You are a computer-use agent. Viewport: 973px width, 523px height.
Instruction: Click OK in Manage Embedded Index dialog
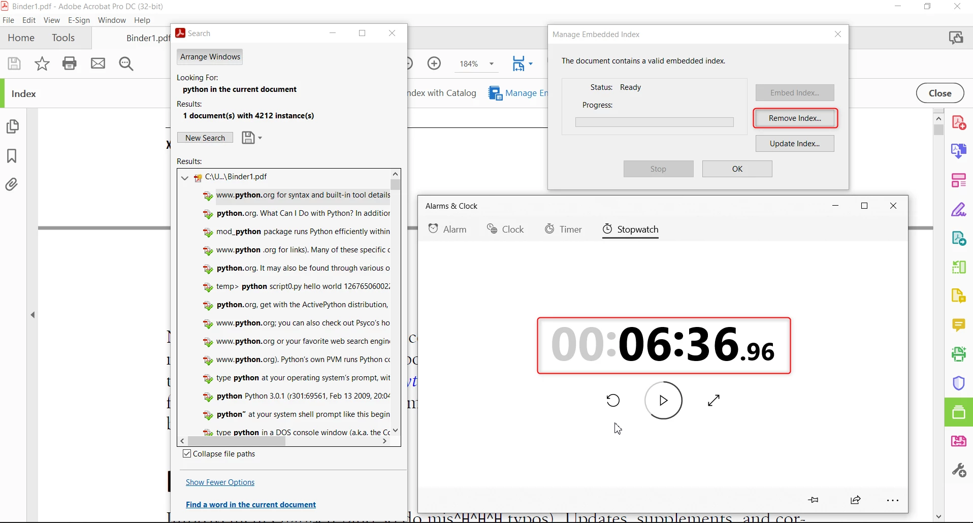tap(737, 169)
